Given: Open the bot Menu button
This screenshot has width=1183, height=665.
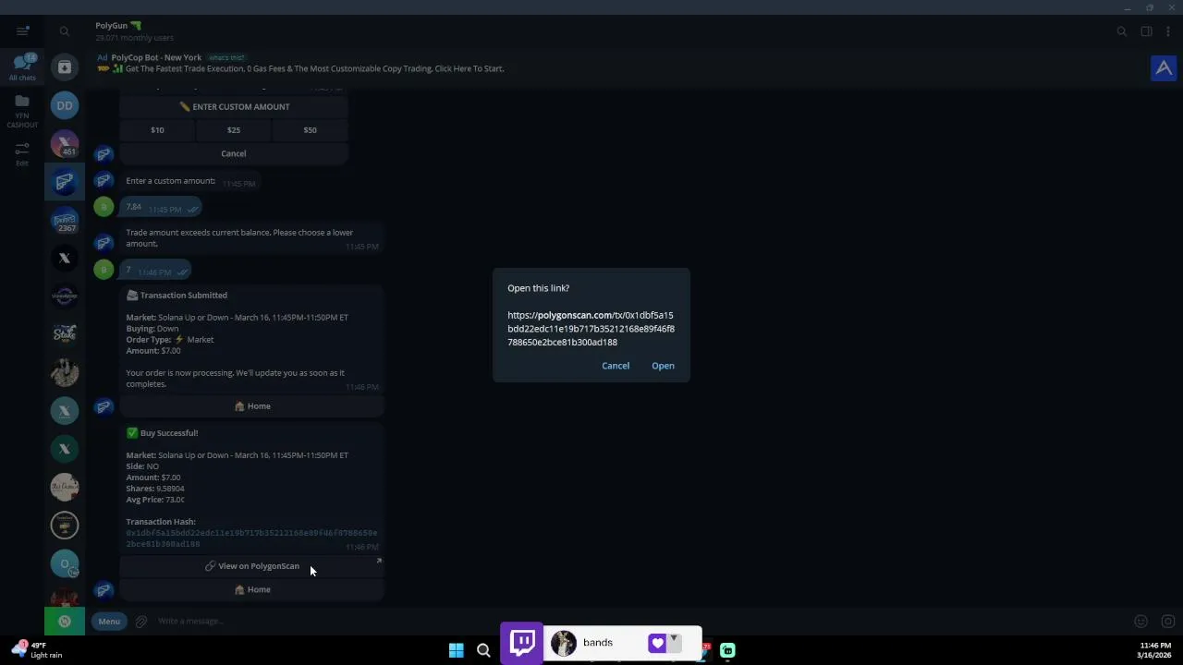Looking at the screenshot, I should point(109,622).
